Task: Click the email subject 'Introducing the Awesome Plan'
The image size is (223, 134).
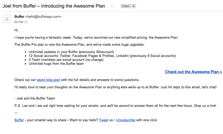Action: point(73,6)
